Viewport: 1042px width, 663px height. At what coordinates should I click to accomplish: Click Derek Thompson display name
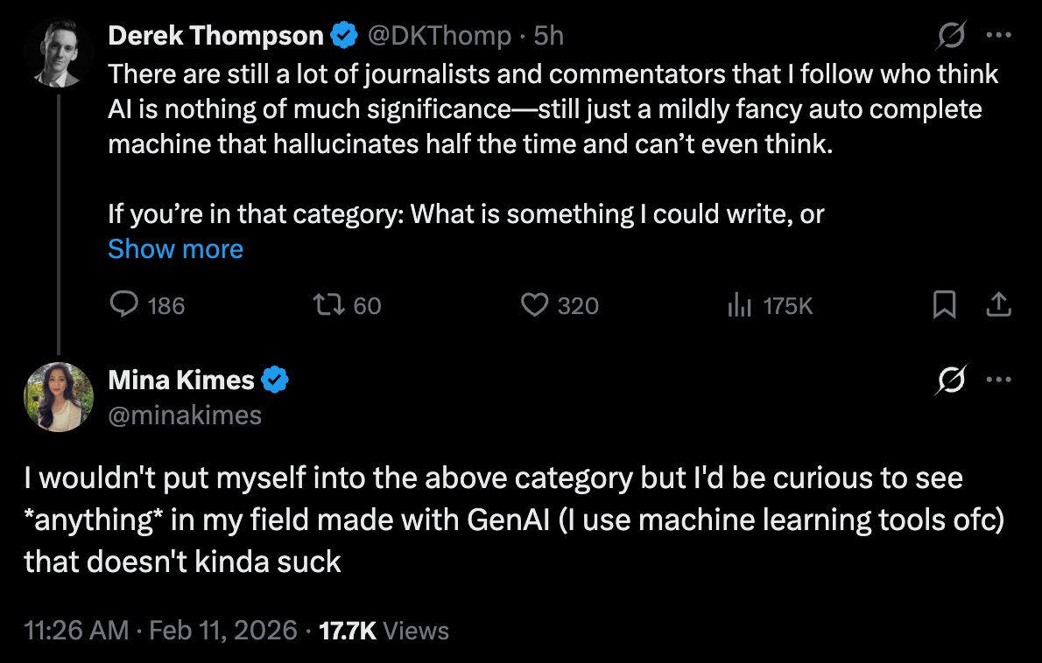(x=215, y=36)
